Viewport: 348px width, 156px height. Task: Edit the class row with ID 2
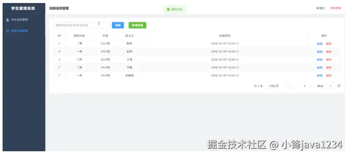[320, 67]
